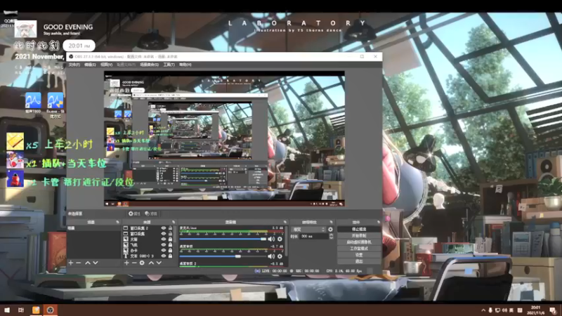This screenshot has width=562, height=316.
Task: Click the 时长 300 ms duration field
Action: (x=314, y=237)
